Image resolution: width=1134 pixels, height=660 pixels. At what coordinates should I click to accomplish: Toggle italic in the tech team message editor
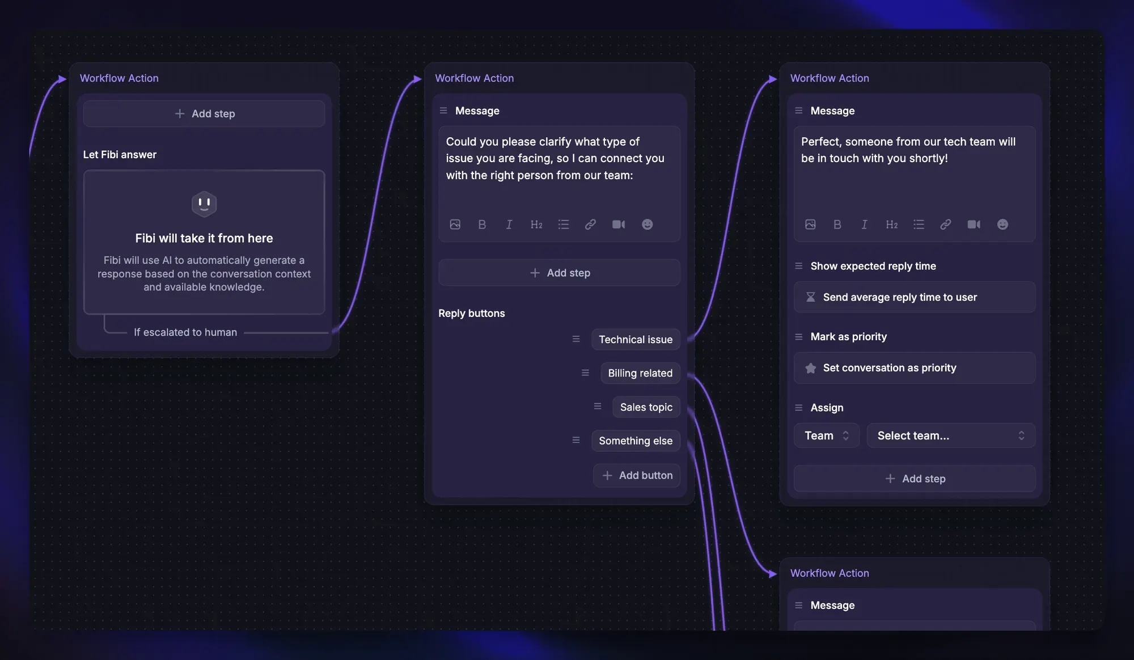click(865, 225)
